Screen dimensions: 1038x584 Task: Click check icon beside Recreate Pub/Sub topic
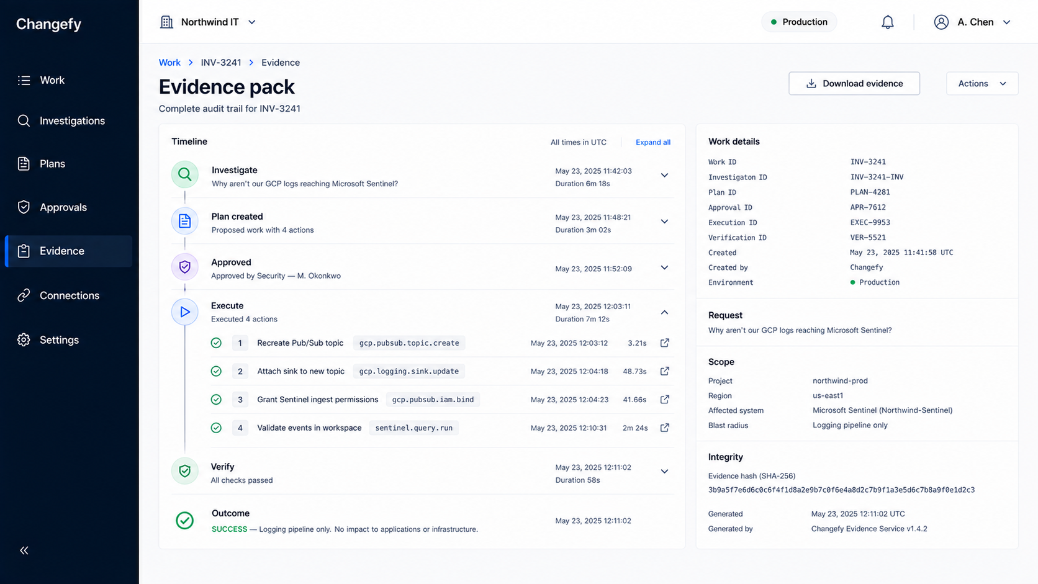[x=216, y=343]
